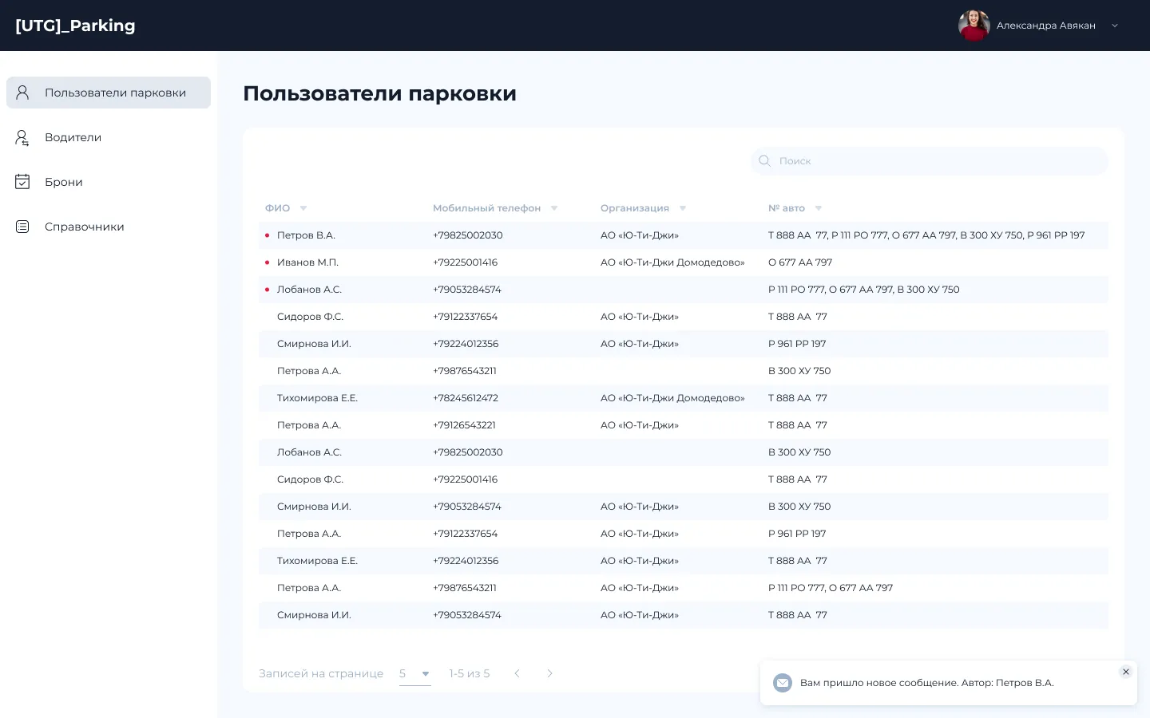1150x718 pixels.
Task: Open the records per page dropdown
Action: (415, 674)
